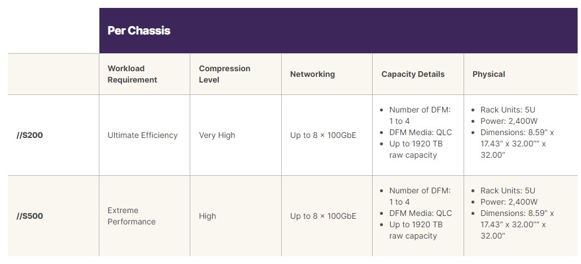Viewport: 581px width, 264px height.
Task: Select //S500's 1920 TB raw capacity text
Action: (x=416, y=230)
